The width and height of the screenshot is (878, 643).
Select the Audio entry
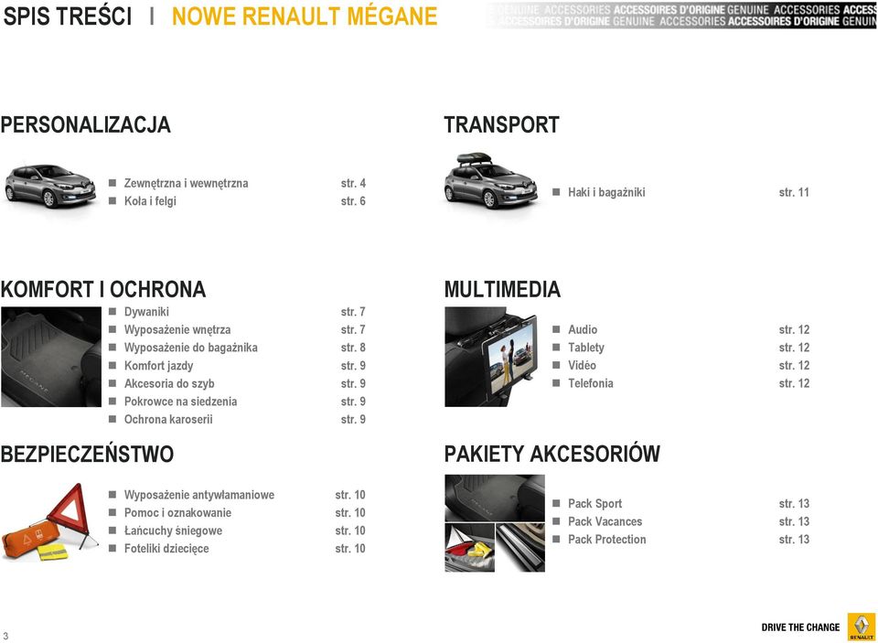tap(583, 330)
